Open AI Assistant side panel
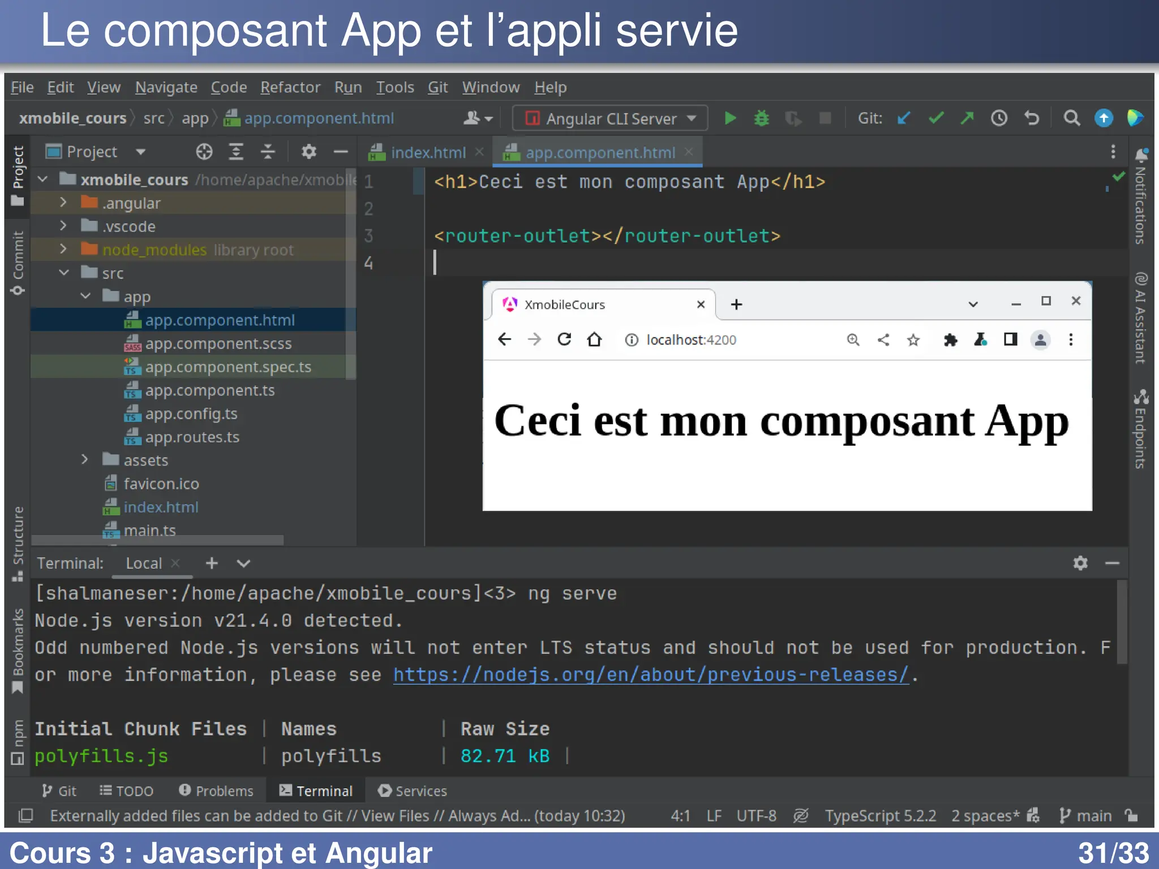1159x869 pixels. [x=1141, y=317]
